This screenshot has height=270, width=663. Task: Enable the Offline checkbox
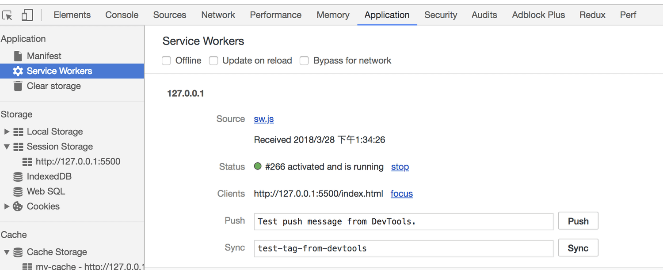tap(167, 60)
